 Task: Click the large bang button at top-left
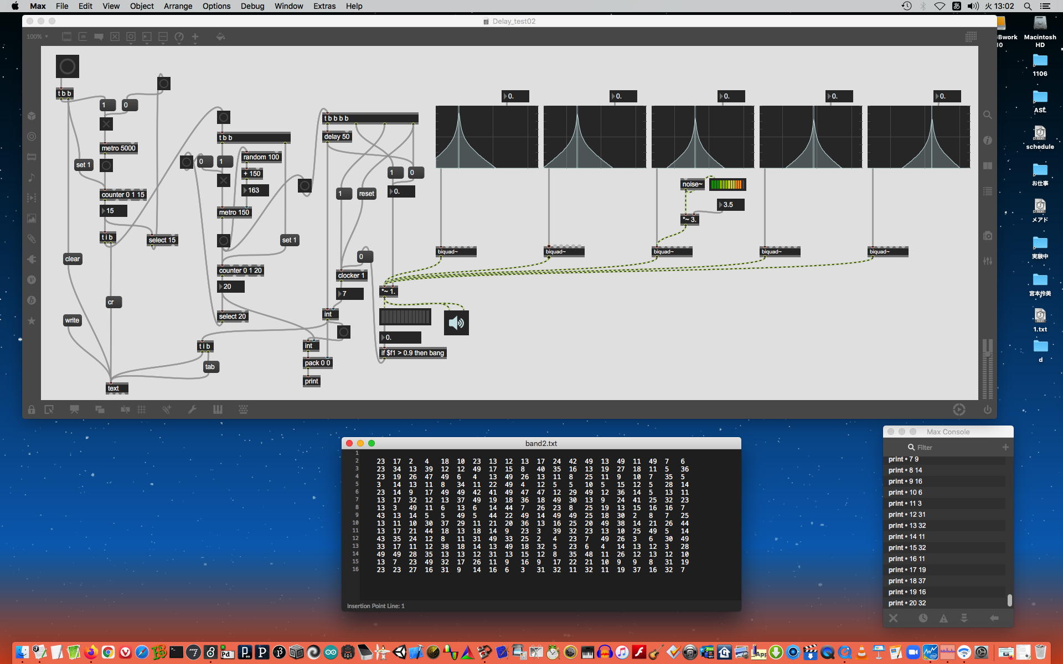68,66
